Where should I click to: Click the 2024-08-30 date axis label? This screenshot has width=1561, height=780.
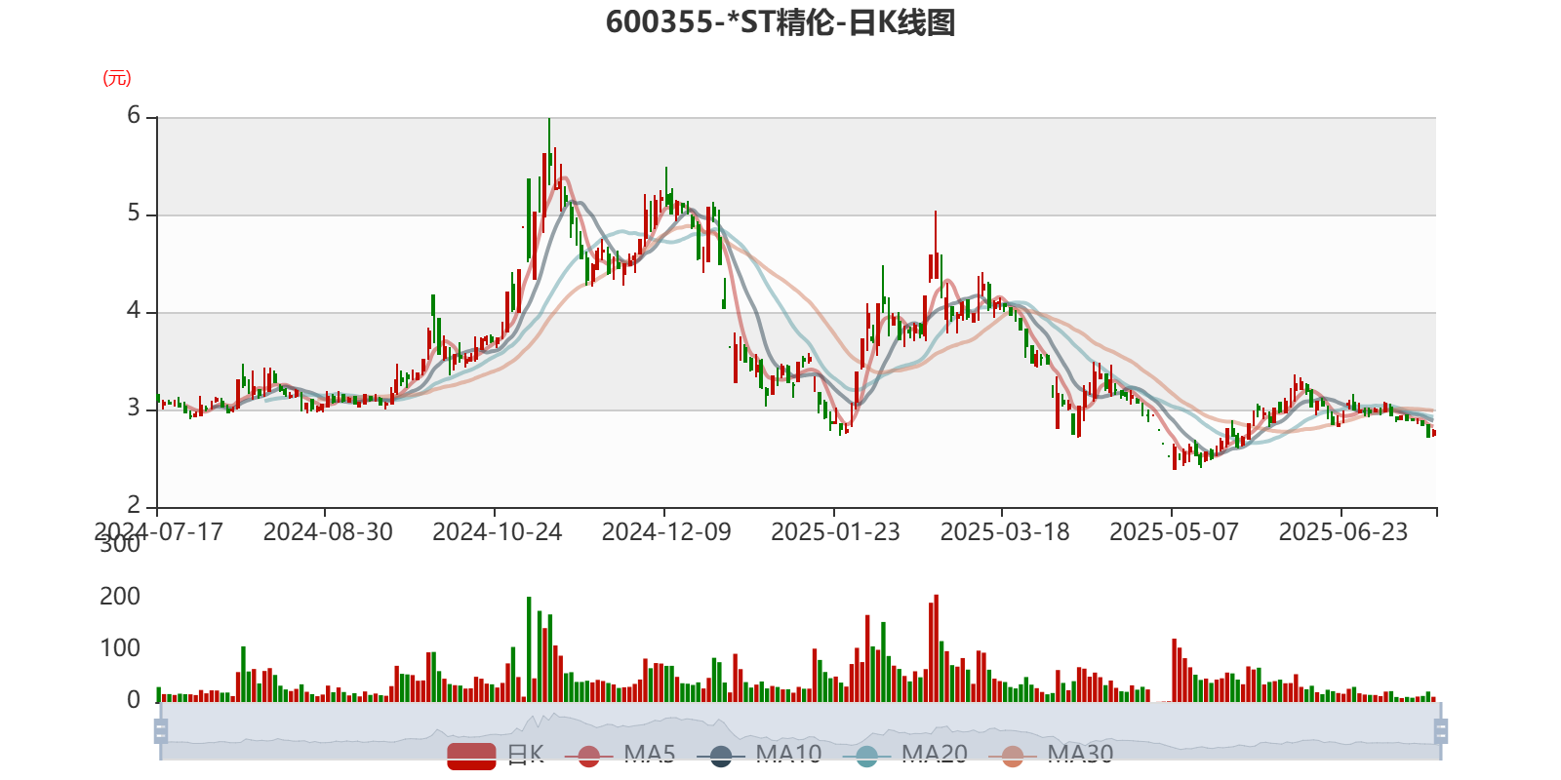pyautogui.click(x=328, y=531)
